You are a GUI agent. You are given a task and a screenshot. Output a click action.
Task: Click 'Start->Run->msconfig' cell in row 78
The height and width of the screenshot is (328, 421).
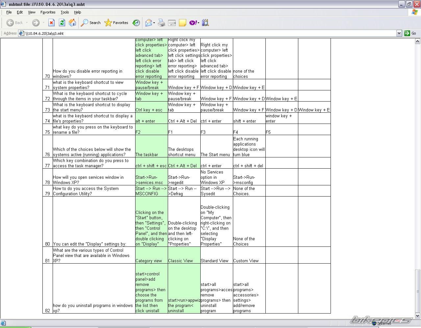249,177
